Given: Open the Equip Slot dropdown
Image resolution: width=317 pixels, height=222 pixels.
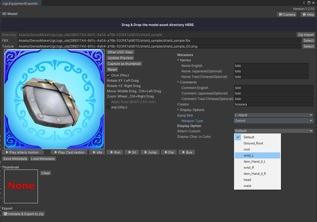Looking at the screenshot, I should [x=274, y=115].
